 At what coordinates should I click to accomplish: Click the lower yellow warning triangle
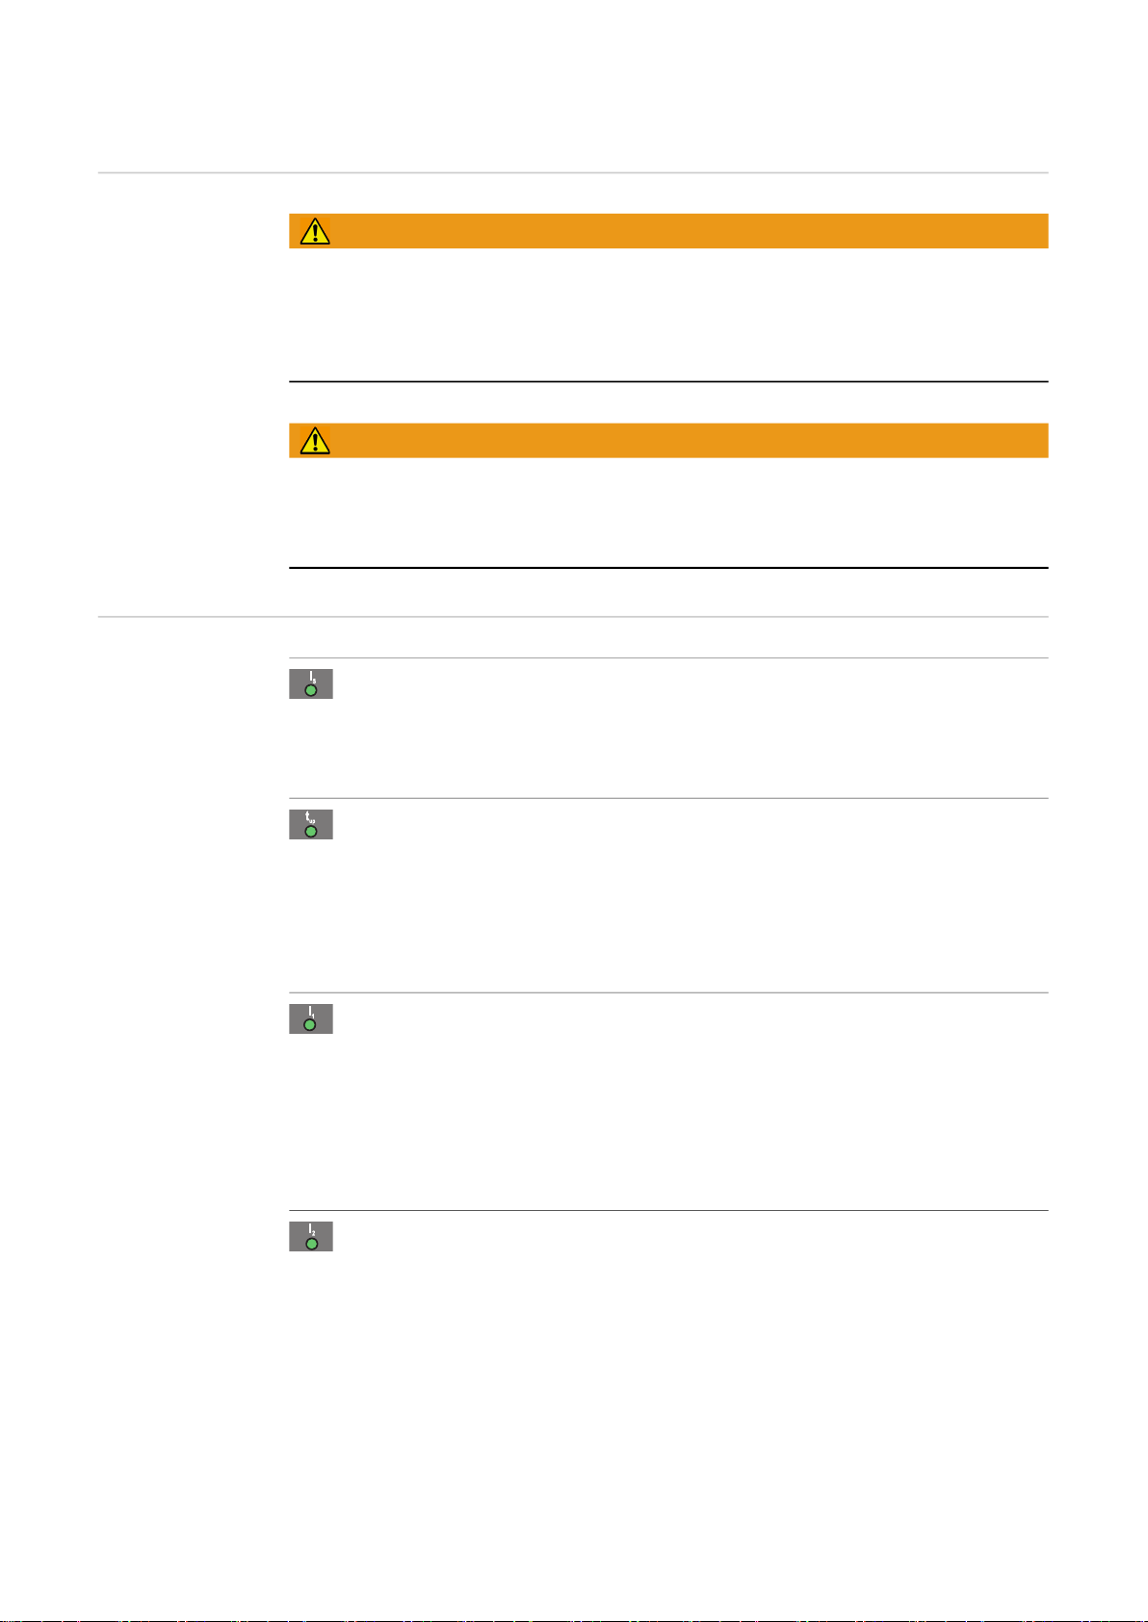coord(315,440)
